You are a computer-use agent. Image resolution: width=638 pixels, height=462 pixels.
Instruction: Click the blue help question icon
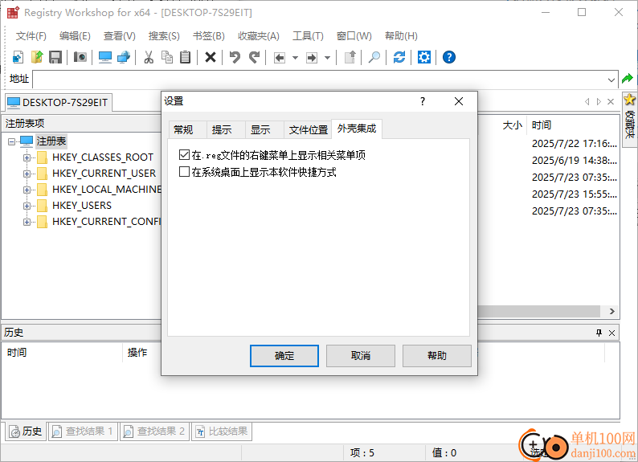coord(449,57)
